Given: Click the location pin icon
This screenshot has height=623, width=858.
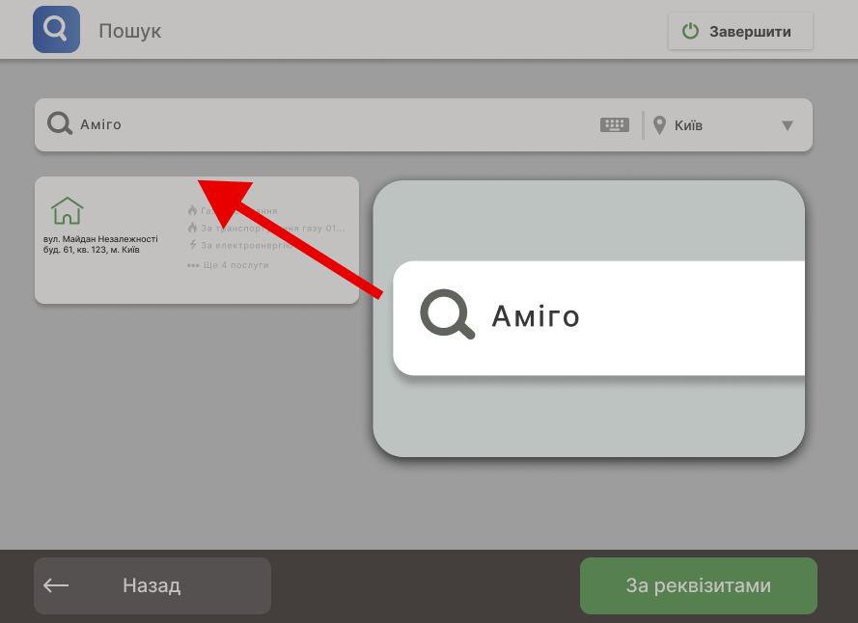Looking at the screenshot, I should (660, 125).
